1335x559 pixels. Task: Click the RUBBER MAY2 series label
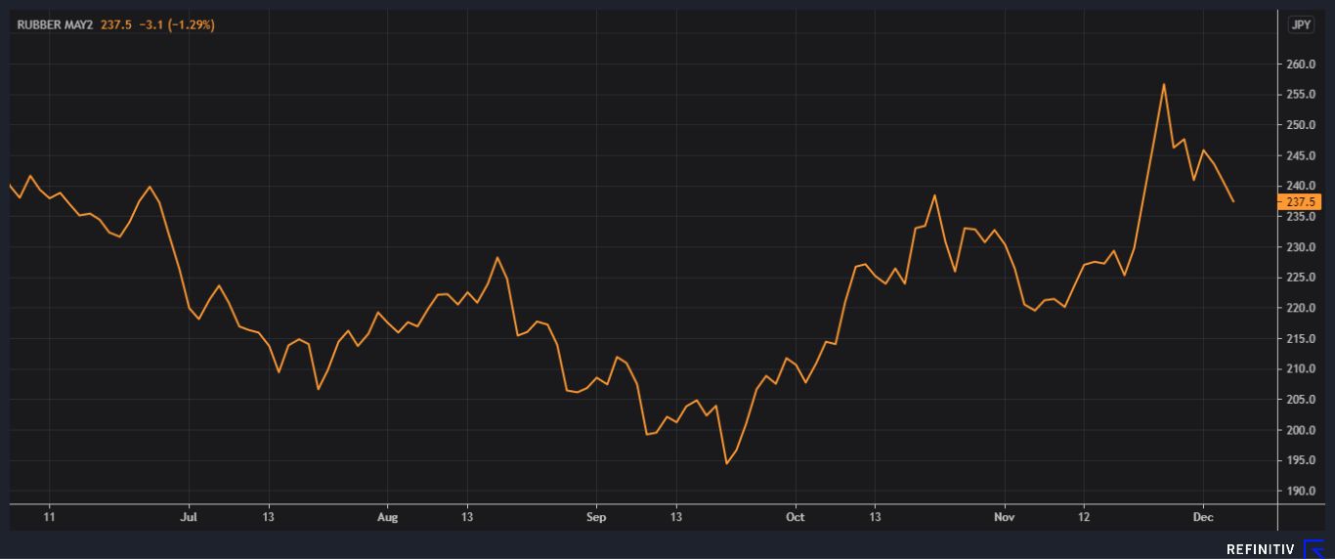(55, 24)
